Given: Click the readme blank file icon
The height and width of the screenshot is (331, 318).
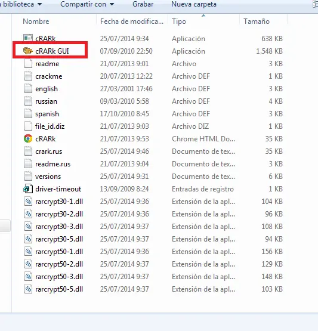Looking at the screenshot, I should 28,64.
